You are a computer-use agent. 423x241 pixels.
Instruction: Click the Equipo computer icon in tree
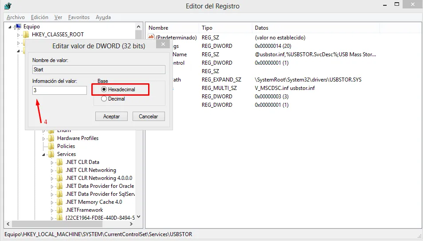(18, 27)
